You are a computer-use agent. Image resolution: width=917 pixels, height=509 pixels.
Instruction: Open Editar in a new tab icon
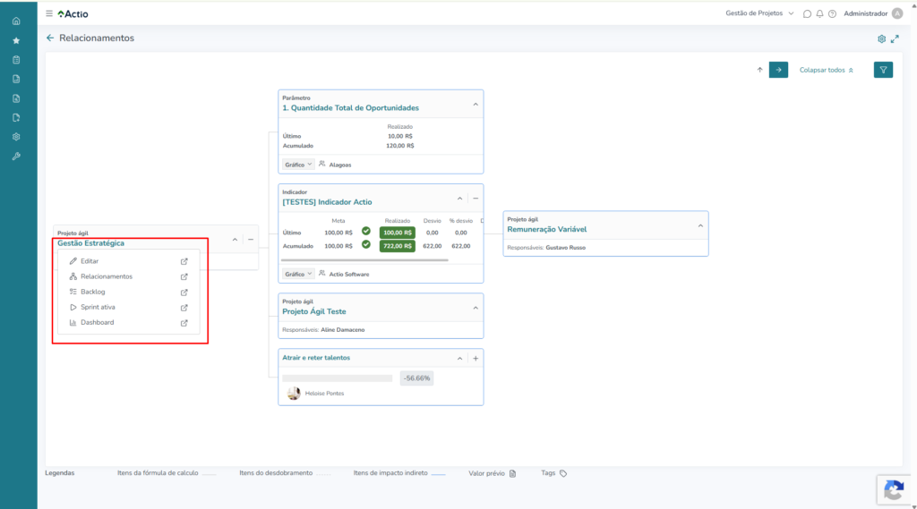tap(184, 261)
